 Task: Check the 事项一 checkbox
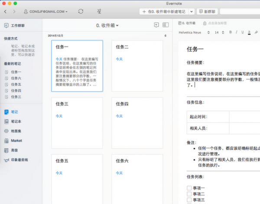[x=189, y=188]
